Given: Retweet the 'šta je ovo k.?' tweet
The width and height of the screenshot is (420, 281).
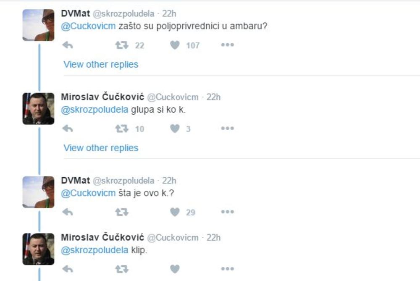Looking at the screenshot, I should click(122, 212).
